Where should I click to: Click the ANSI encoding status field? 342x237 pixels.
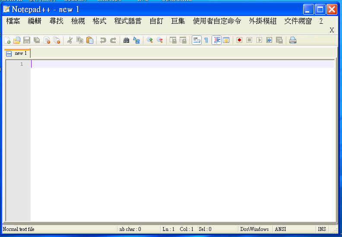coord(280,229)
